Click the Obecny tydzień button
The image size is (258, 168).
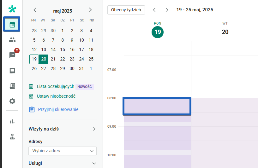pos(126,10)
